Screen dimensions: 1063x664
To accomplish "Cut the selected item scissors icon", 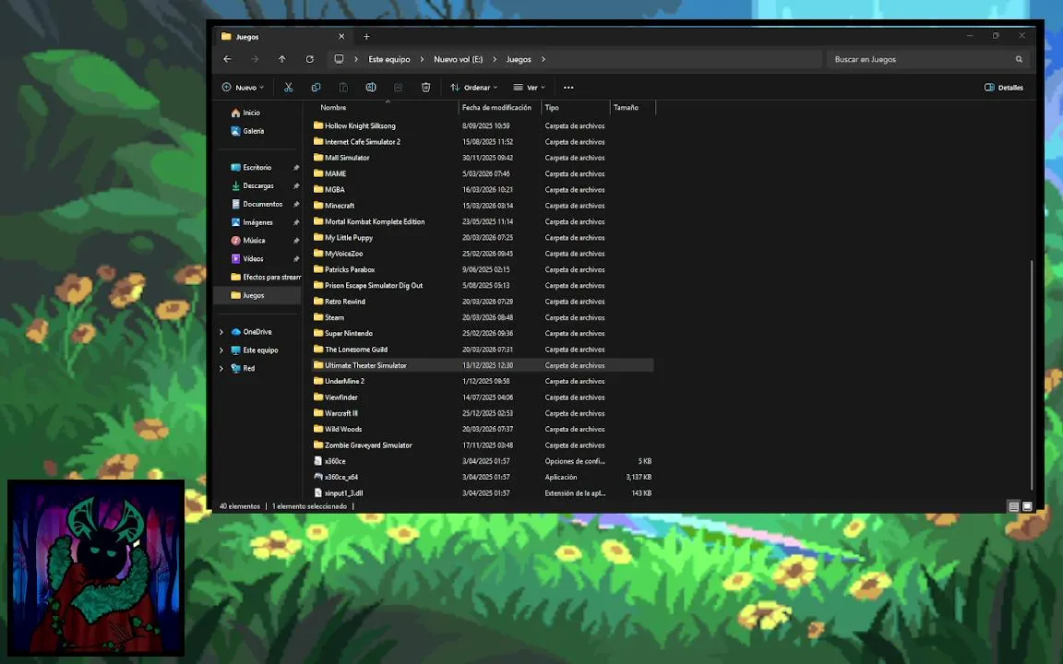I will coord(288,88).
